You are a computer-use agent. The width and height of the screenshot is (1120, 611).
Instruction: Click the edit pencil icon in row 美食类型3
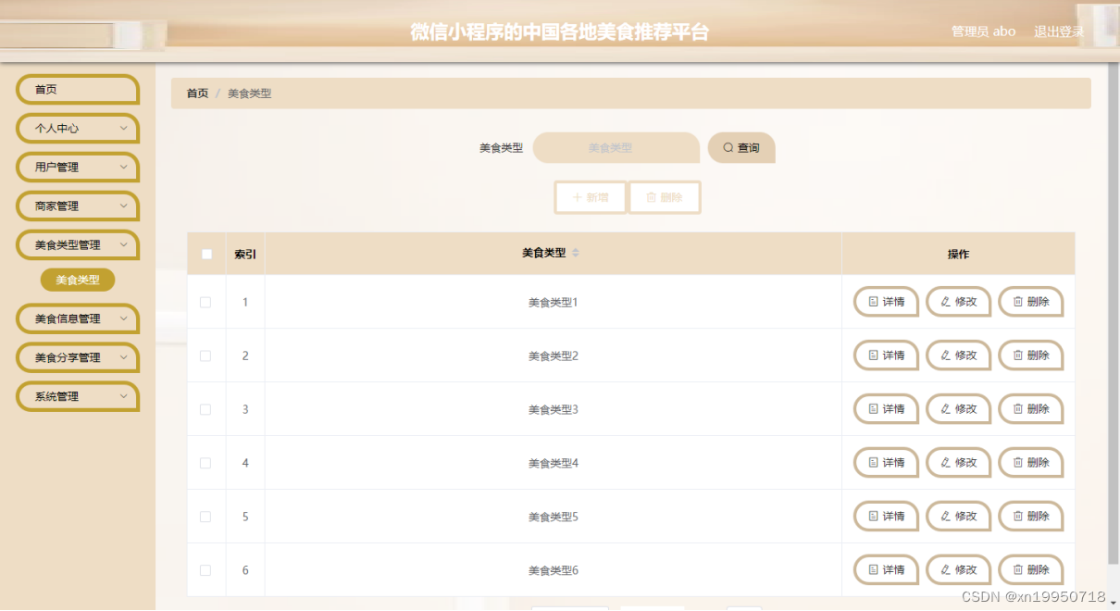coord(945,409)
